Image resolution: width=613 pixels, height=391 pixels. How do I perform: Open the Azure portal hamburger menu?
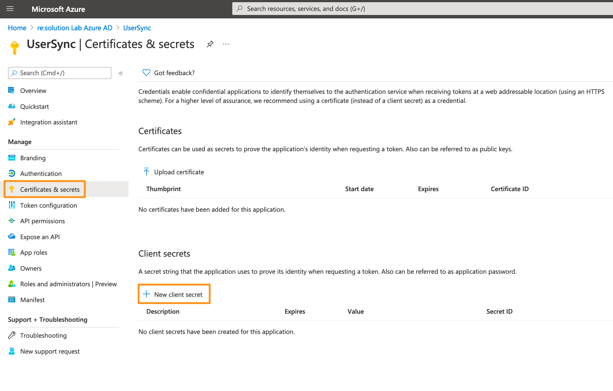coord(10,9)
